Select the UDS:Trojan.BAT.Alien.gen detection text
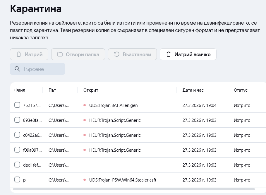The height and width of the screenshot is (195, 266). pyautogui.click(x=113, y=105)
